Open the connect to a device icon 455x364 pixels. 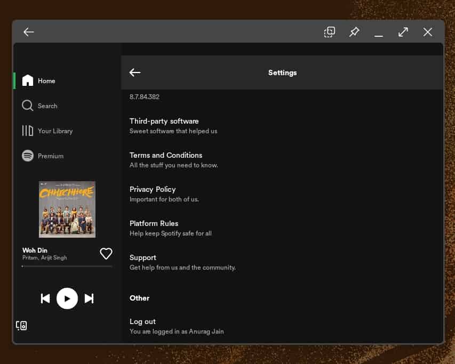click(21, 326)
